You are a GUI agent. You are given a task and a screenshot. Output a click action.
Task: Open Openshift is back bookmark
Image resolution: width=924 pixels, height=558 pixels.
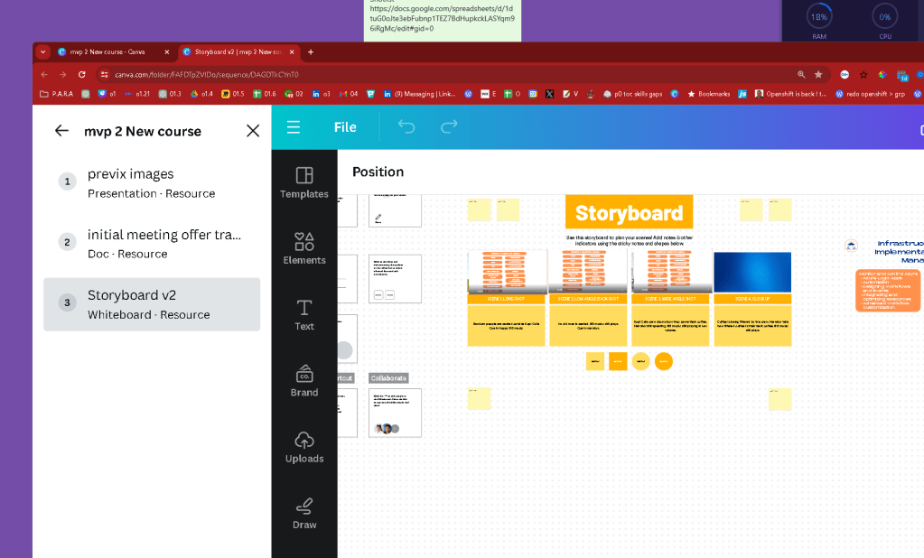click(x=791, y=94)
